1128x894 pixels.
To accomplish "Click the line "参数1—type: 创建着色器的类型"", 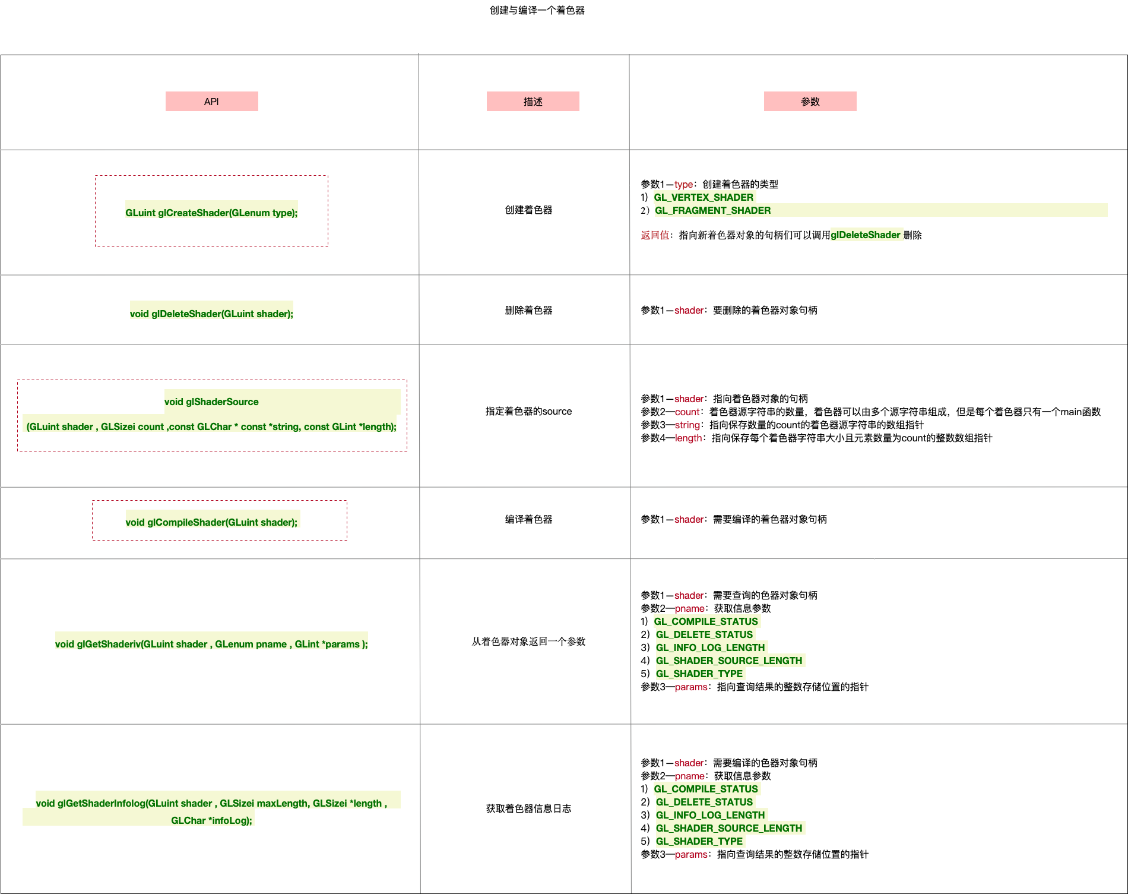I will [709, 184].
